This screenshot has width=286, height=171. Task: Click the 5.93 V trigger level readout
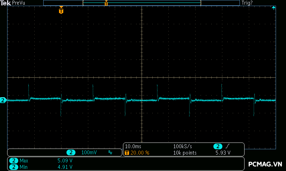[222, 153]
